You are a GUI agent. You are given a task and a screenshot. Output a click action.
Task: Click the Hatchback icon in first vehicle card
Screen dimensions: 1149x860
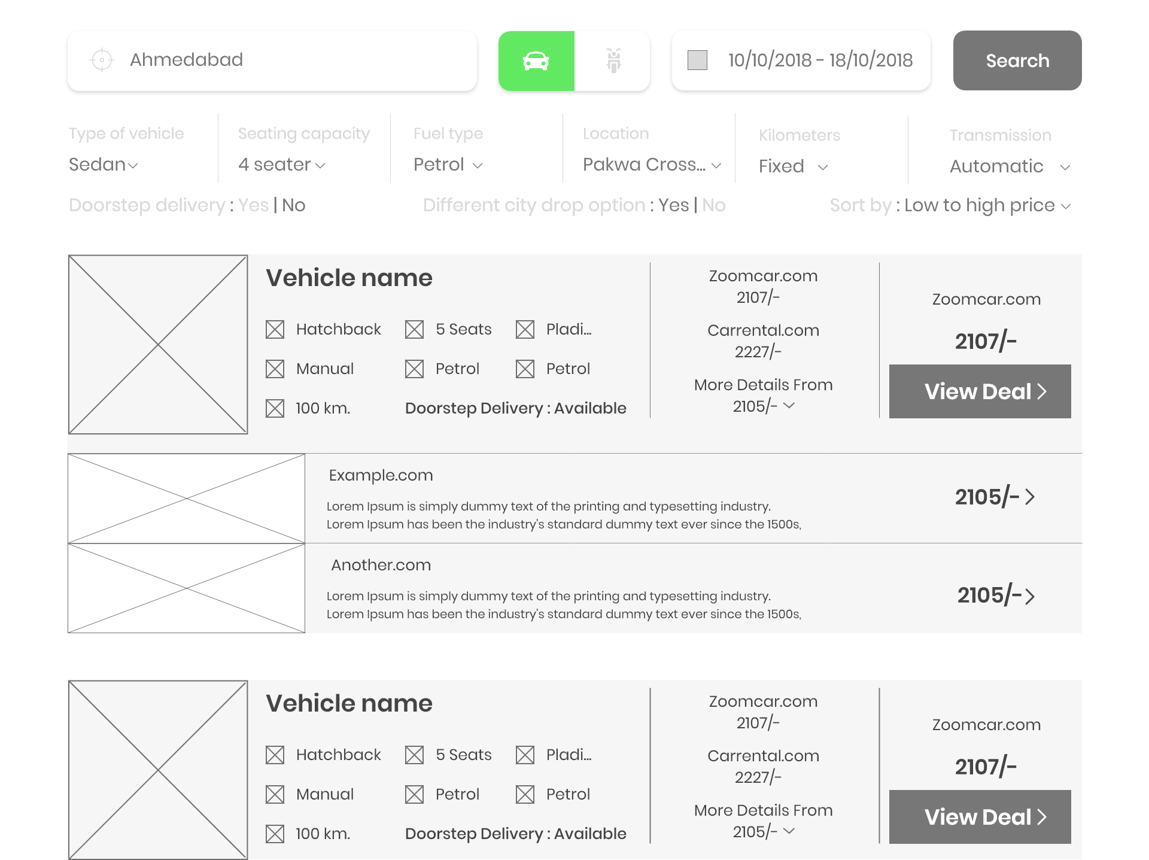(275, 329)
